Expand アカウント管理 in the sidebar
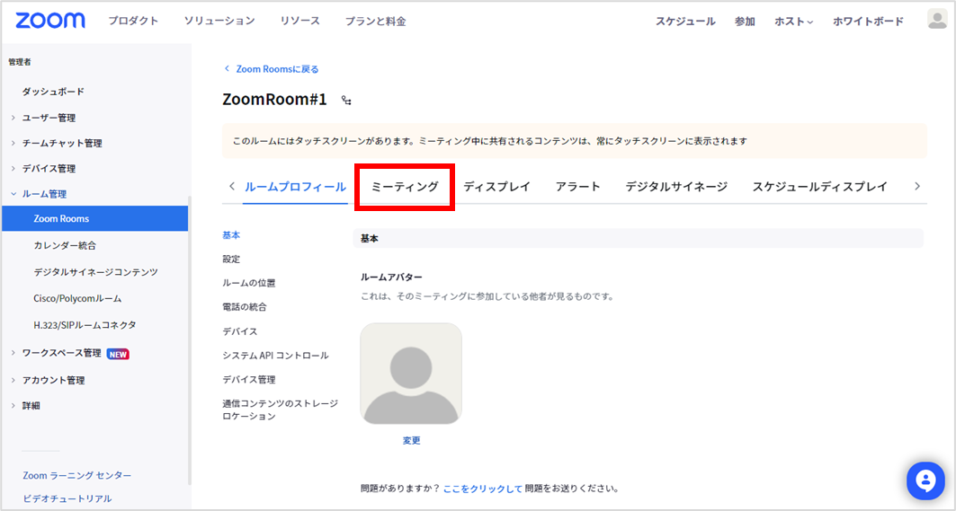This screenshot has width=956, height=511. [x=53, y=380]
